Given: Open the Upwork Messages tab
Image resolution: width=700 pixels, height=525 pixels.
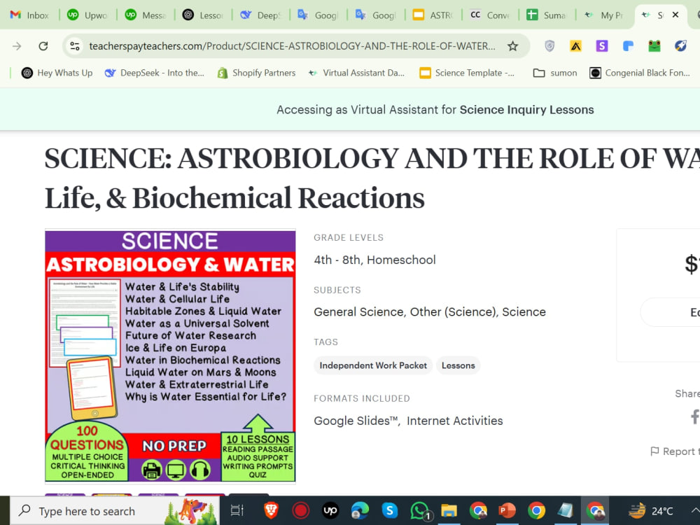Looking at the screenshot, I should (x=146, y=15).
